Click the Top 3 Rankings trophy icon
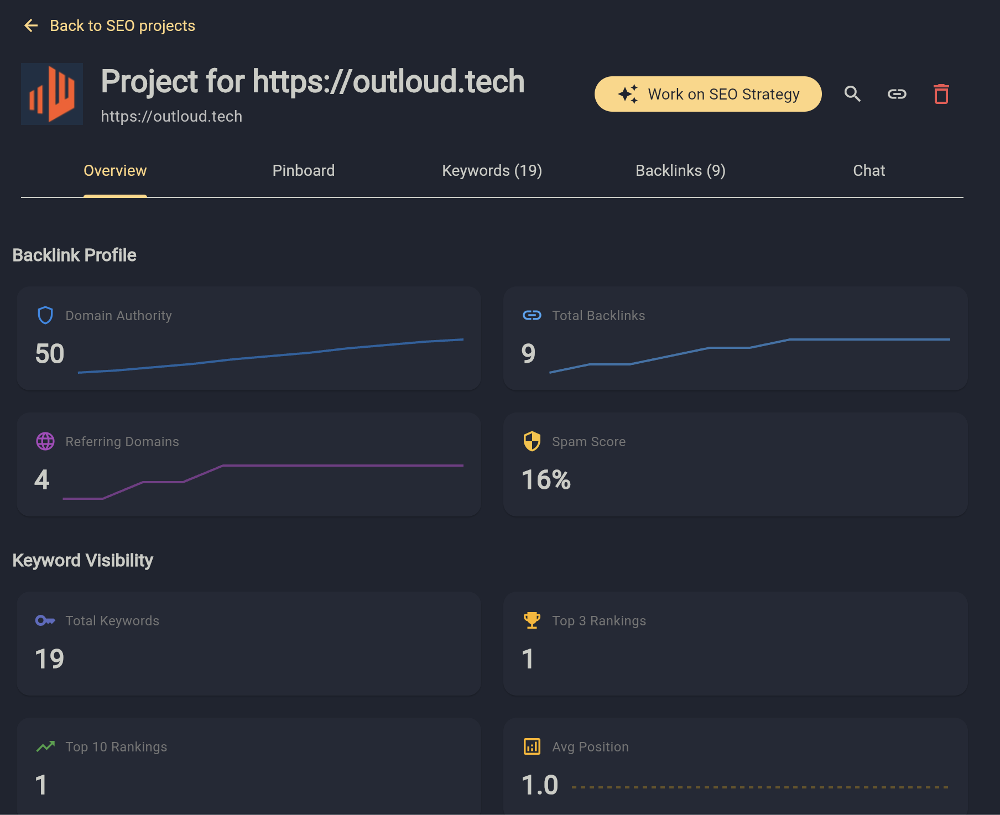Image resolution: width=1000 pixels, height=815 pixels. pos(532,620)
